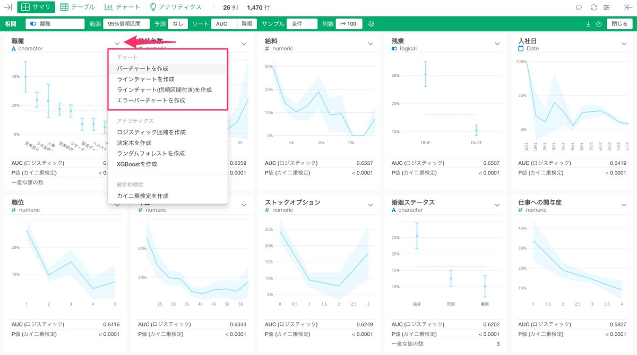The height and width of the screenshot is (355, 637).
Task: Collapse the left sidebar arrow icon
Action: coord(8,7)
